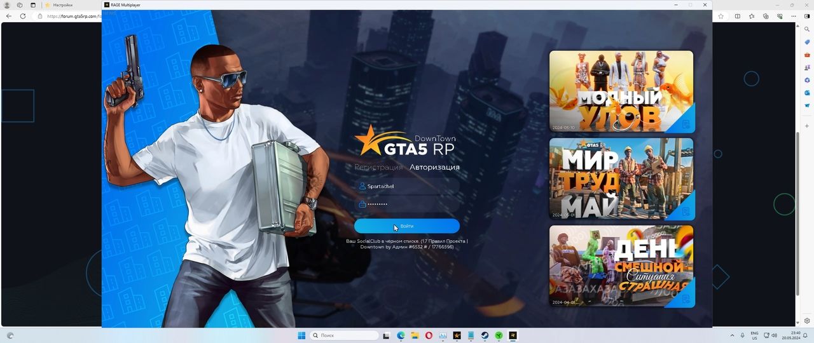814x343 pixels.
Task: Open volume control in system tray
Action: [x=775, y=335]
